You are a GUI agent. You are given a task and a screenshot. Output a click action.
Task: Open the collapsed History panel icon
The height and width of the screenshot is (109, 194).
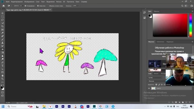click(144, 12)
